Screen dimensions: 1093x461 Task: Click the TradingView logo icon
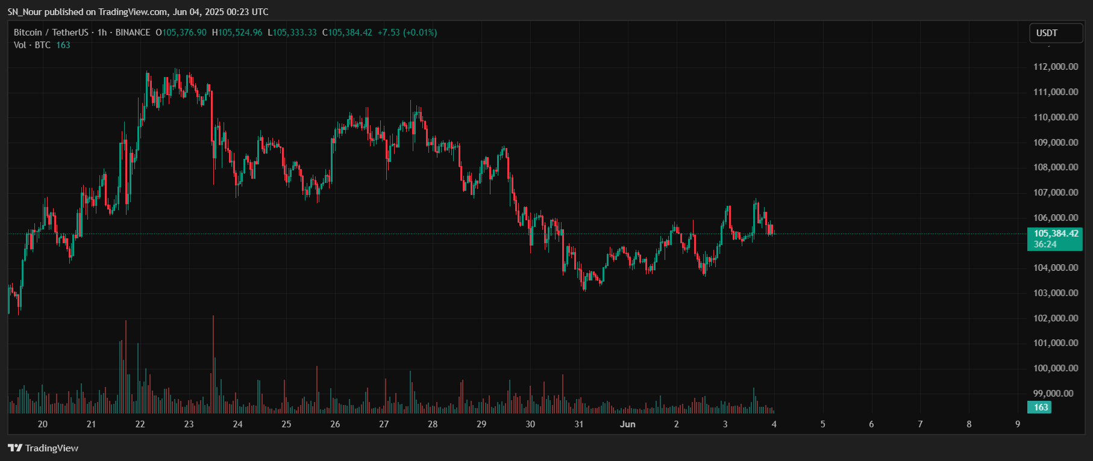14,448
